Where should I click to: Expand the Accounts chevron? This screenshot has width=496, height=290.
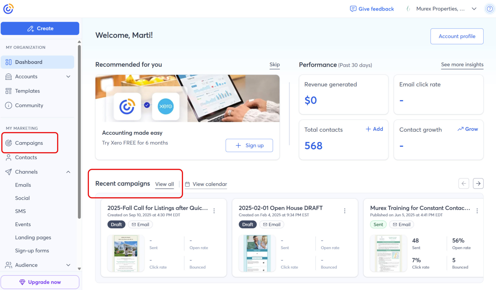pos(68,77)
